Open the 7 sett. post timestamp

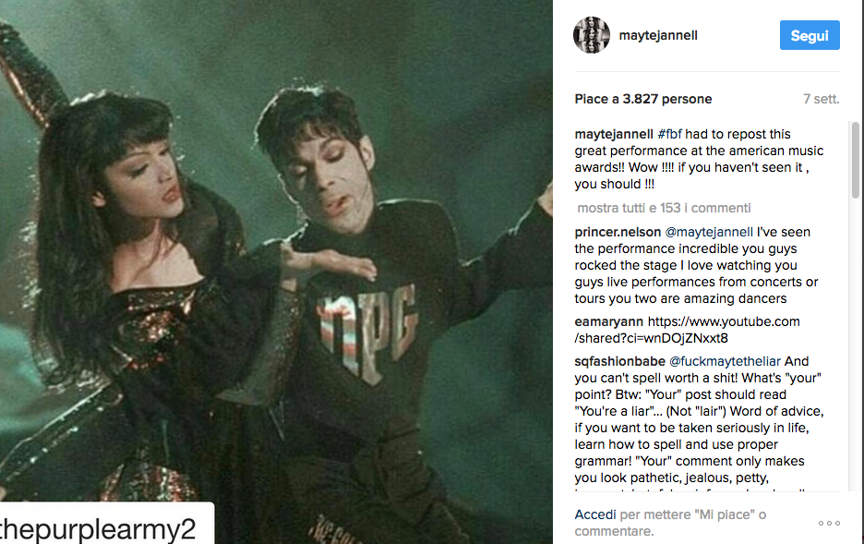(821, 99)
